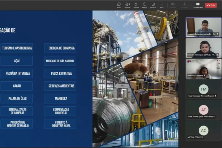
Task: Click the AC avatar of ASCOM CODEC
Action: [x=203, y=131]
